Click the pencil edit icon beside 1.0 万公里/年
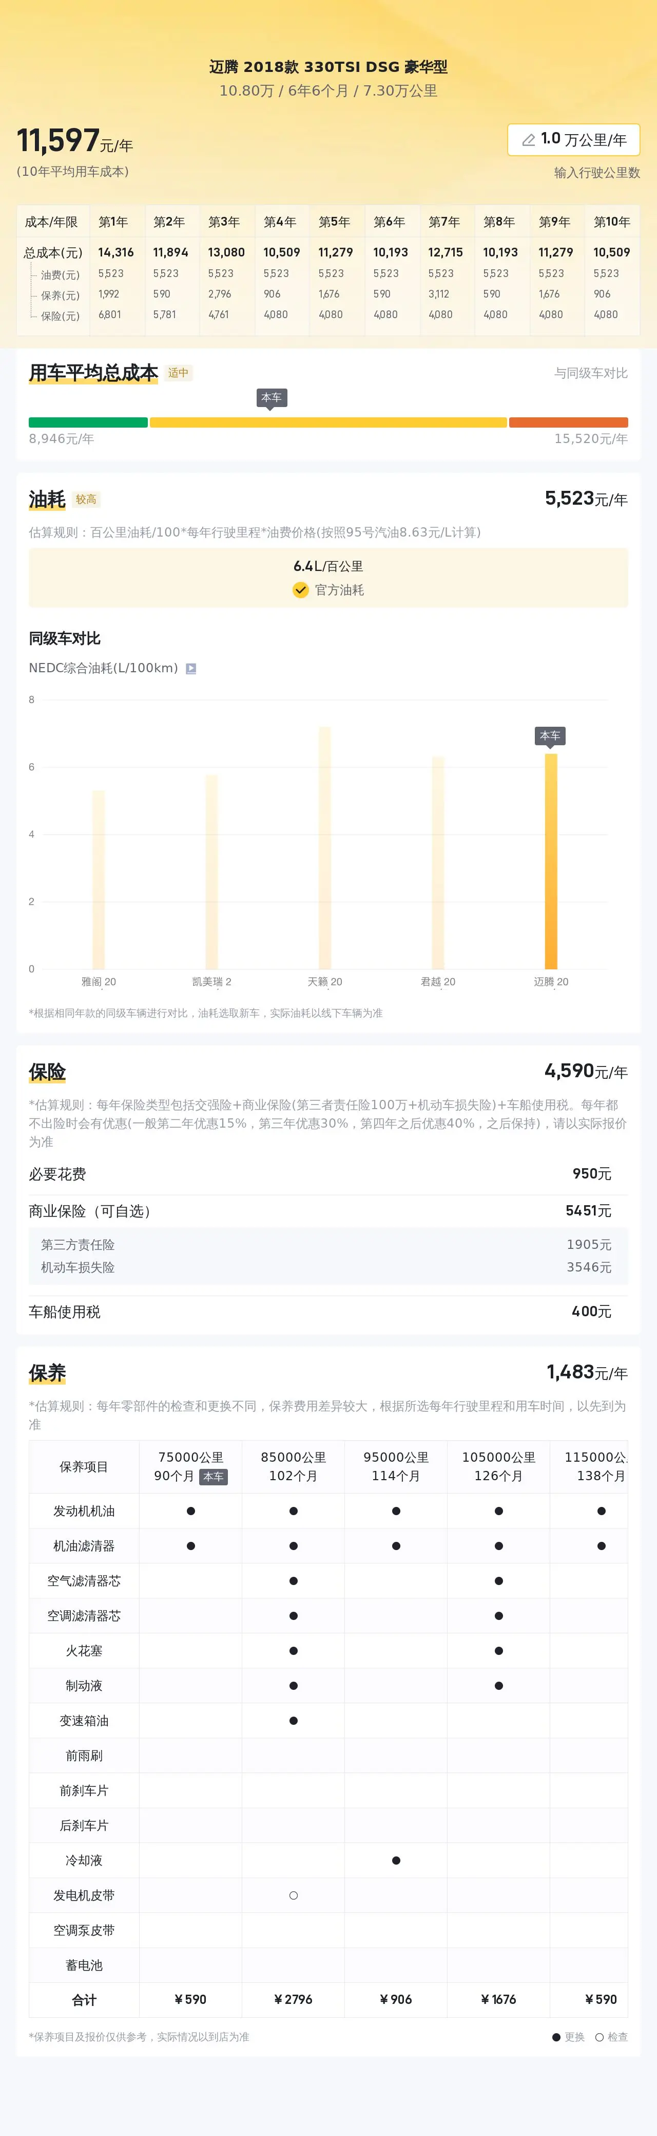 (528, 140)
